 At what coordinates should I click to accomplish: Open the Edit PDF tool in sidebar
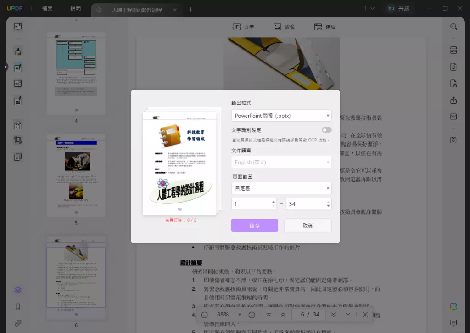(x=18, y=68)
